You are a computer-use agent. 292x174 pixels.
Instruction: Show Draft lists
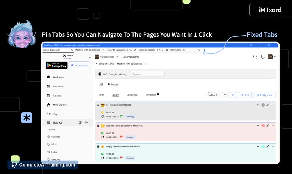click(x=102, y=95)
